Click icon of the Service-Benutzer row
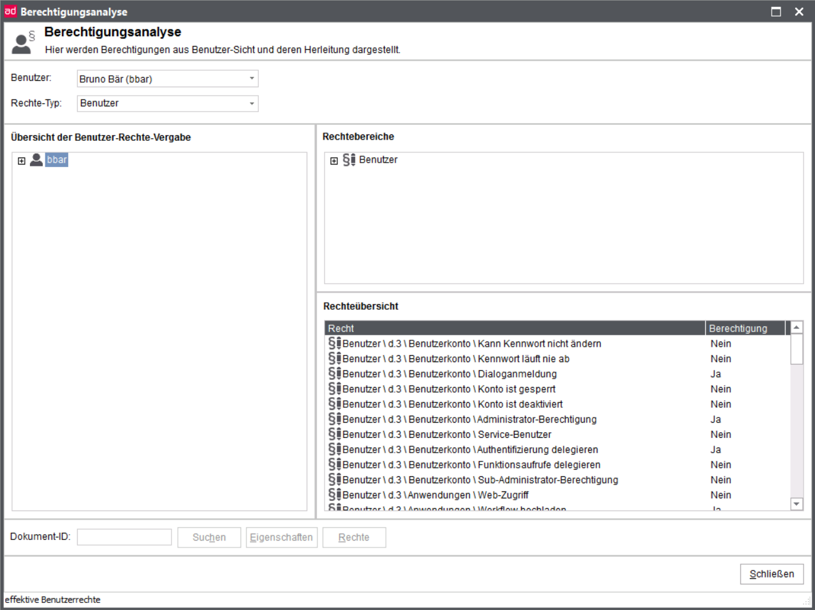Image resolution: width=815 pixels, height=610 pixels. 335,434
